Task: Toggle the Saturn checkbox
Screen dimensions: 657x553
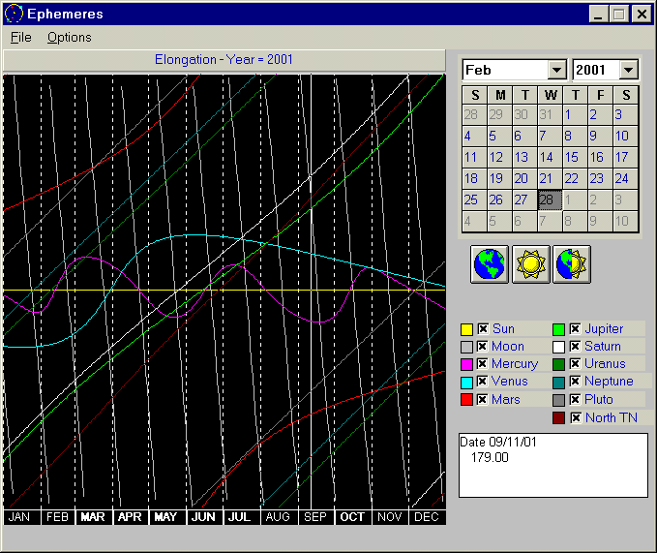Action: pos(576,347)
